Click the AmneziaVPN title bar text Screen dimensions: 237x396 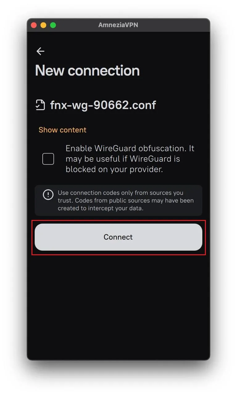118,25
